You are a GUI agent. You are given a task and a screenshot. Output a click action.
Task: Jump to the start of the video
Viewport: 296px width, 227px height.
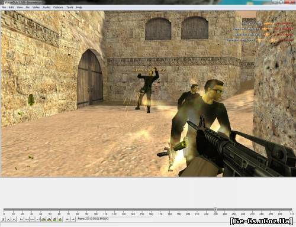click(x=21, y=219)
